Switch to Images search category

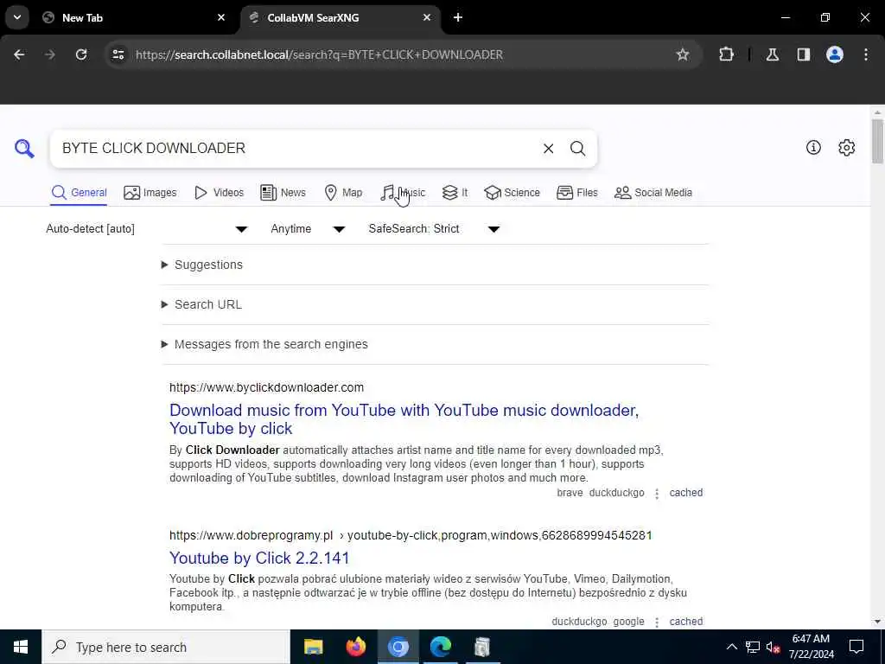point(150,193)
